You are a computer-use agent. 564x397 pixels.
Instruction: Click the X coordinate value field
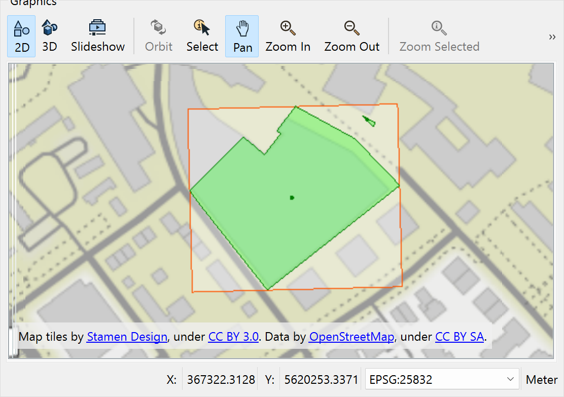pyautogui.click(x=220, y=379)
